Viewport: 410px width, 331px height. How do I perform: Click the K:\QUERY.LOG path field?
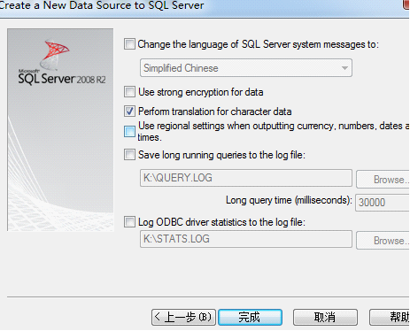pos(246,178)
